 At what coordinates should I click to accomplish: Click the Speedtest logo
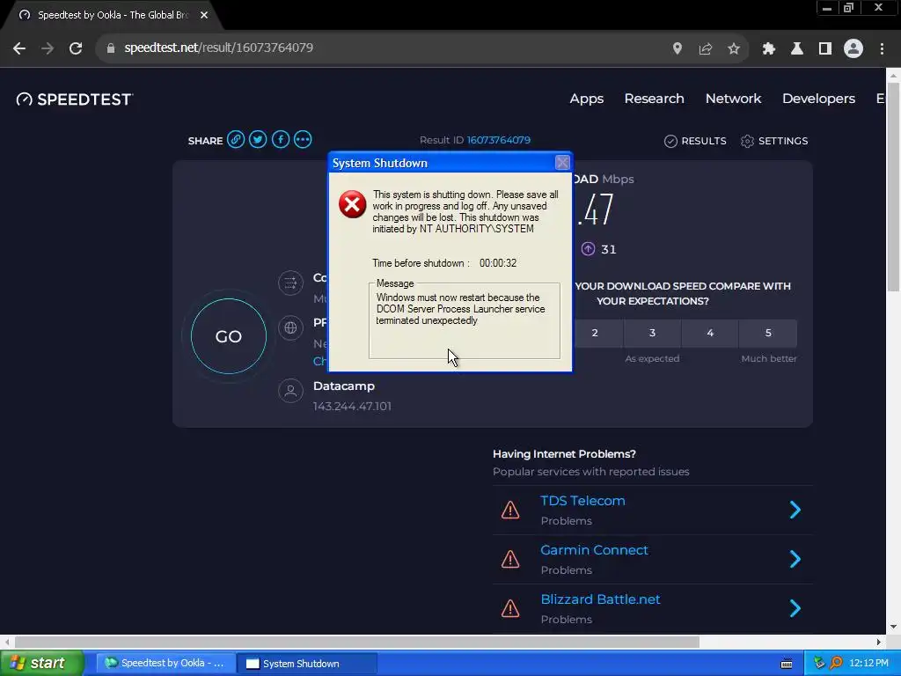pyautogui.click(x=75, y=99)
